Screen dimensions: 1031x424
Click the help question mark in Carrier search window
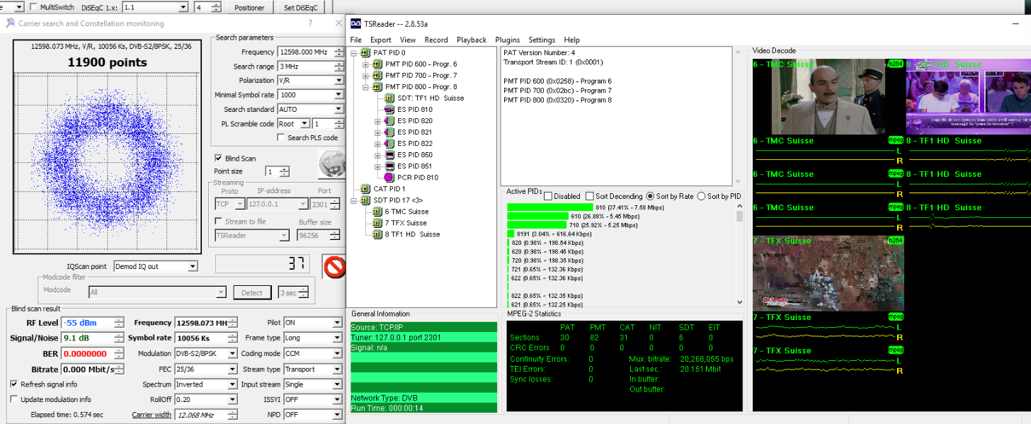point(310,23)
